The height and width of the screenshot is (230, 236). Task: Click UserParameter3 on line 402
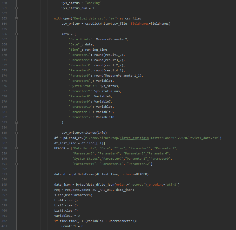click(122, 221)
